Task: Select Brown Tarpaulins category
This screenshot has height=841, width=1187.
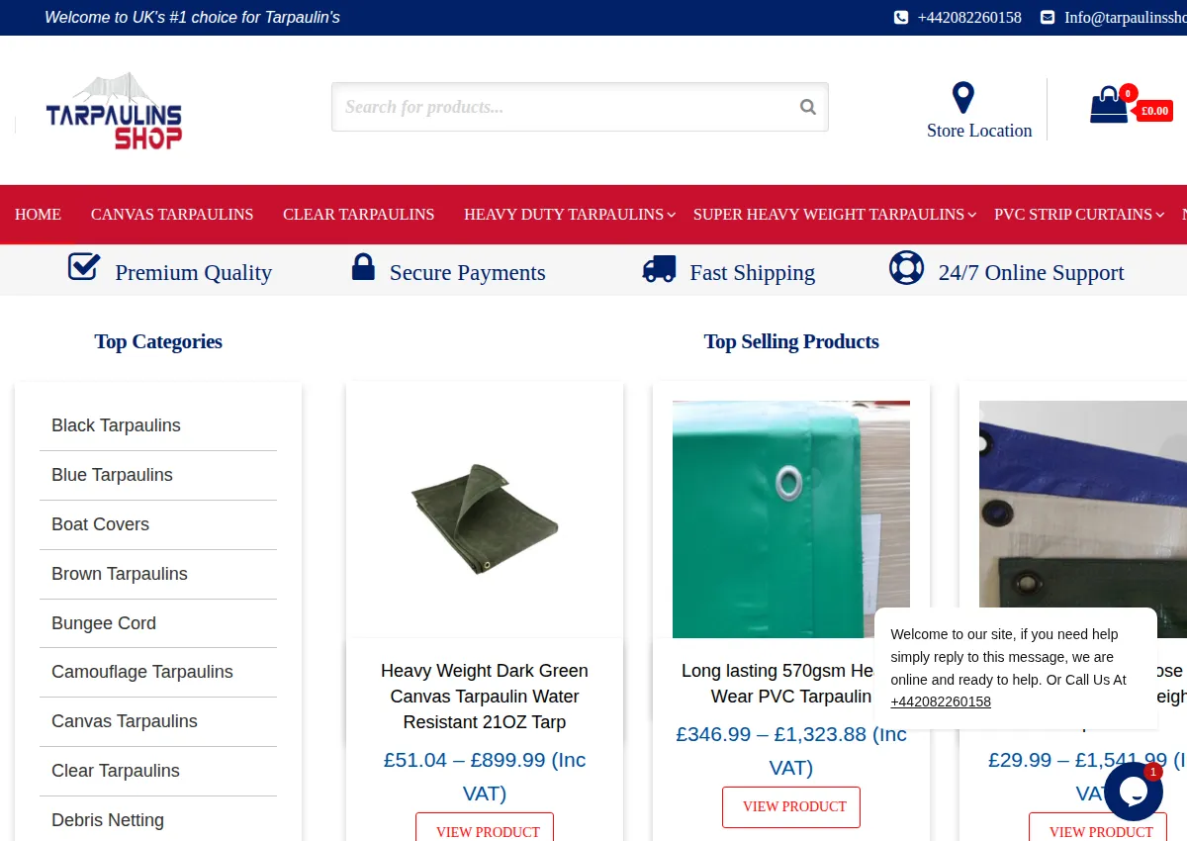Action: pyautogui.click(x=119, y=574)
